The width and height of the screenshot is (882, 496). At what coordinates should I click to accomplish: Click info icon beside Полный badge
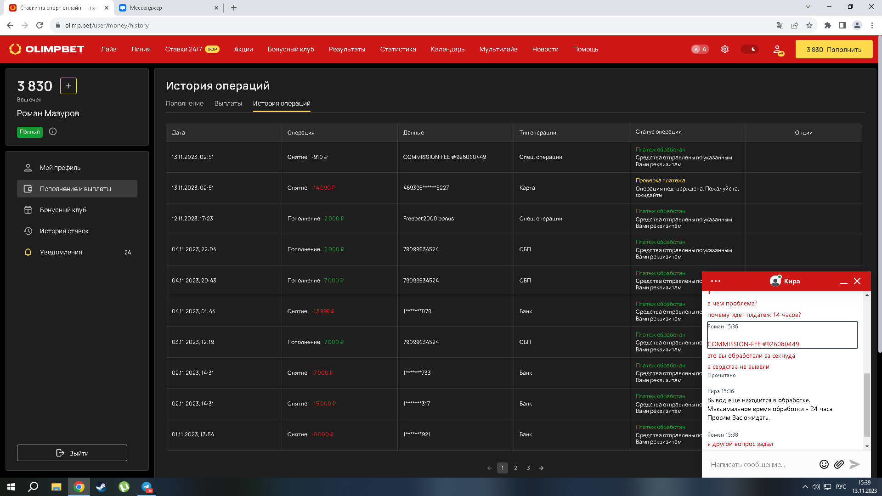pyautogui.click(x=53, y=132)
